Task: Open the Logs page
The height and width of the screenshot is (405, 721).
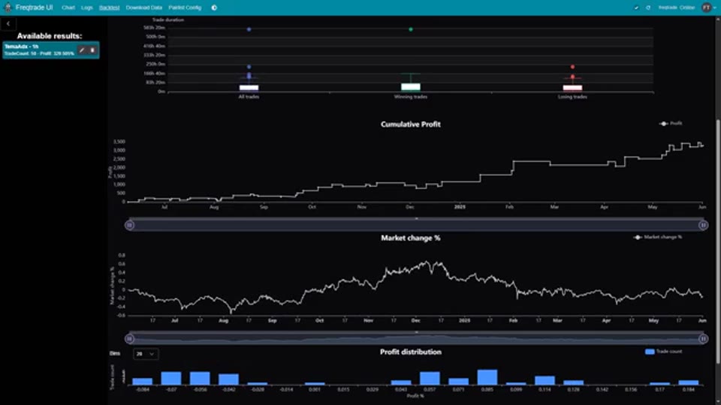Action: coord(87,7)
